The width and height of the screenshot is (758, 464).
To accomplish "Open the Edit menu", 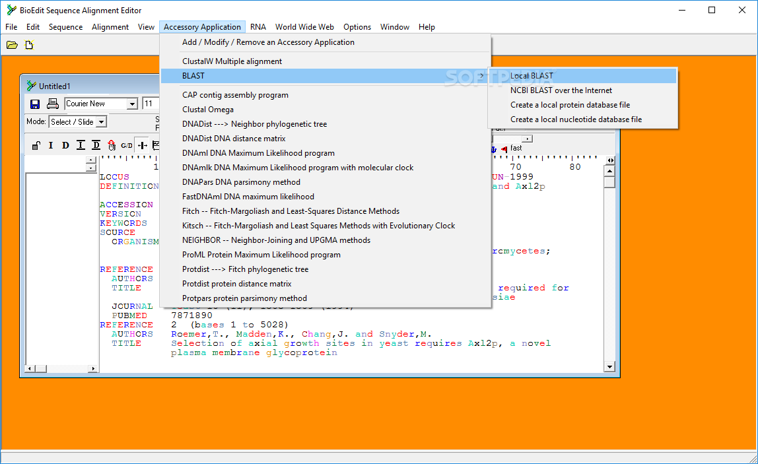I will click(33, 27).
